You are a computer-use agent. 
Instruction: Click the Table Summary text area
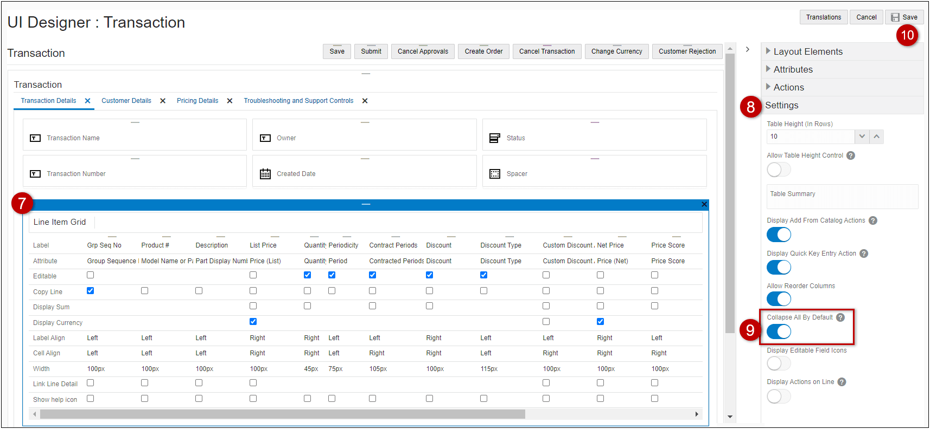842,197
